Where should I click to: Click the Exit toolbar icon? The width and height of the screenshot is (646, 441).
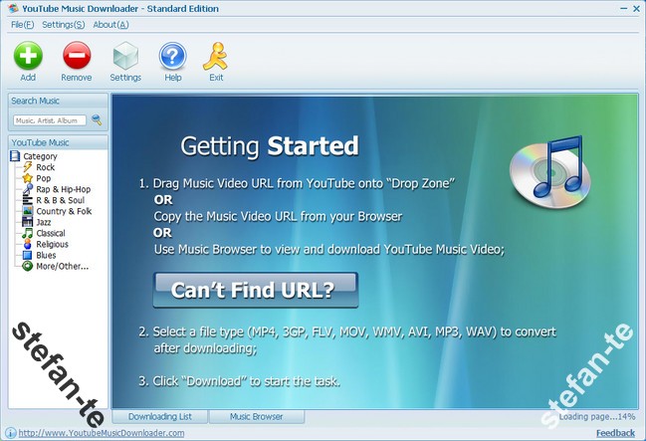pyautogui.click(x=216, y=56)
